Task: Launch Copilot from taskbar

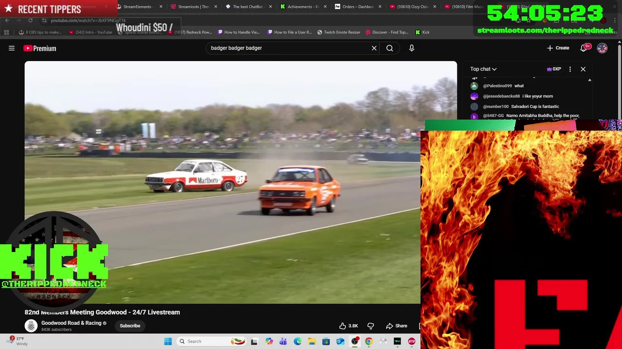Action: 269,341
